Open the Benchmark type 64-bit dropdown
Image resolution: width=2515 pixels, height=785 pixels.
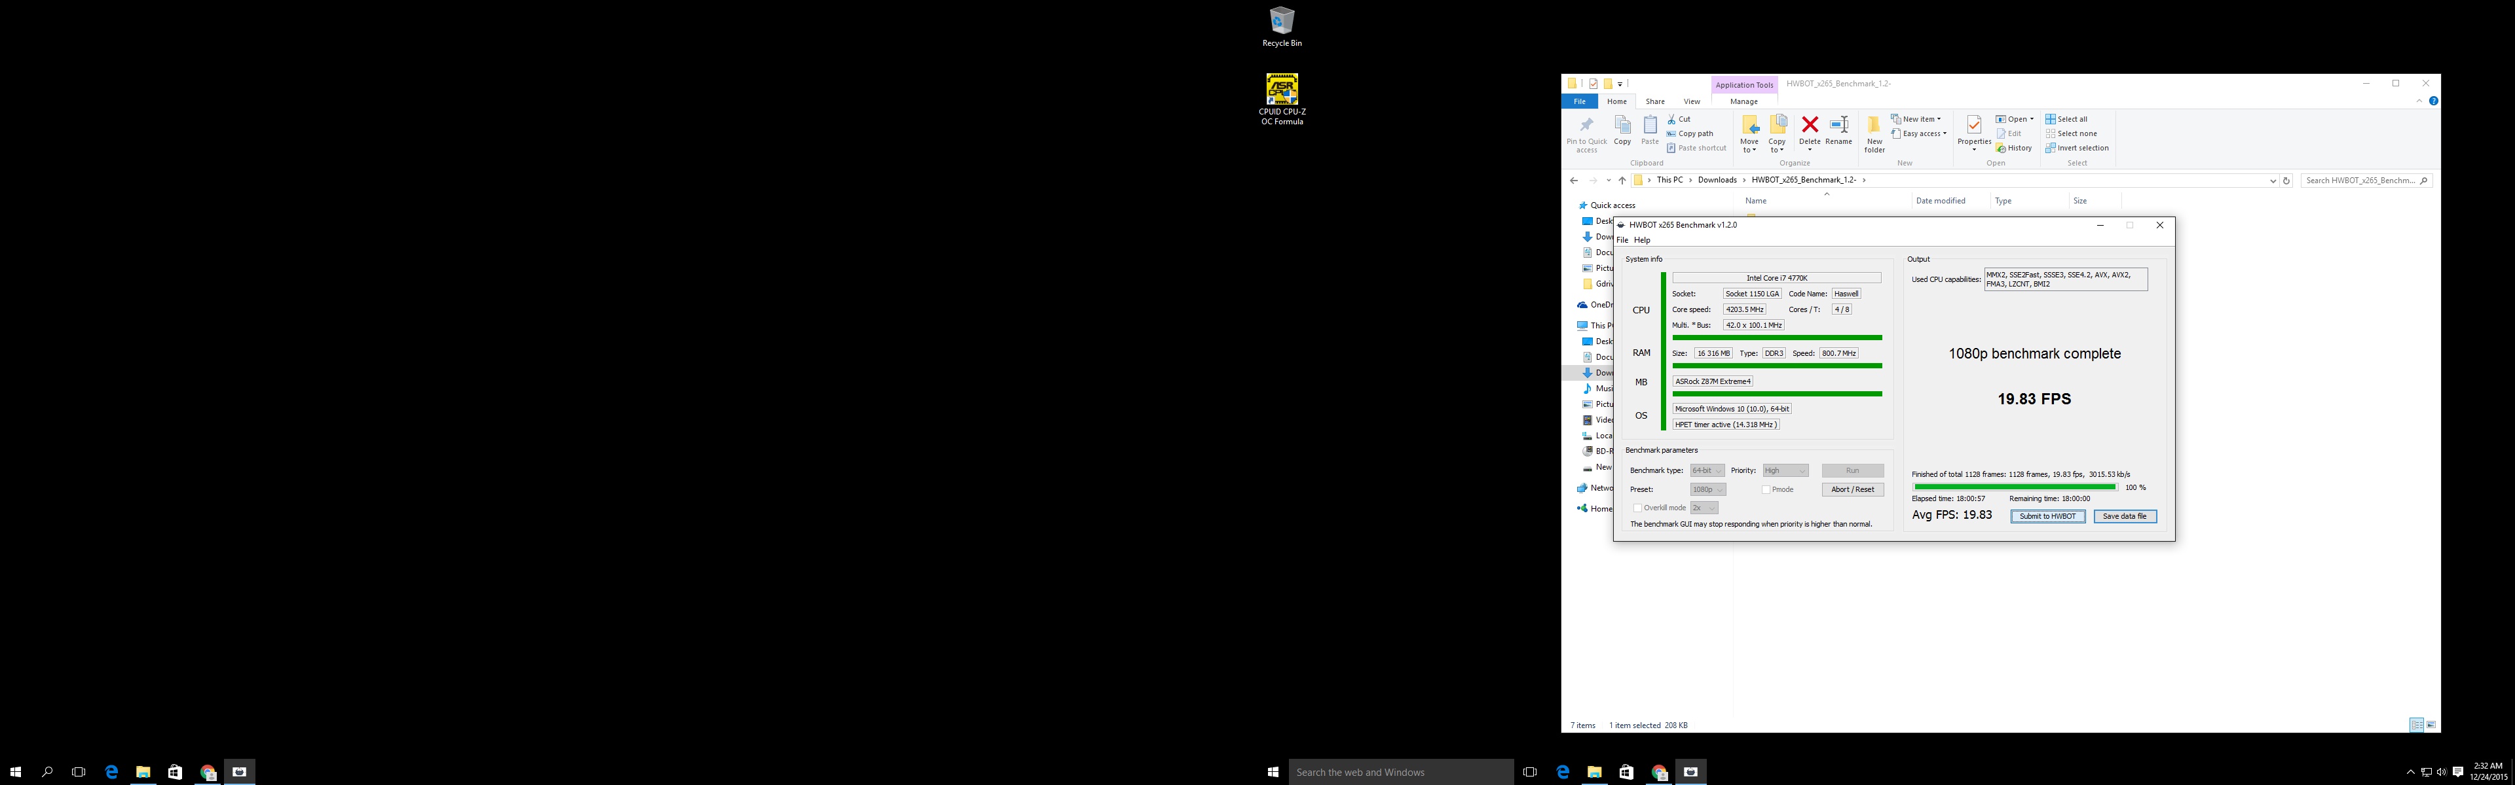tap(1707, 471)
